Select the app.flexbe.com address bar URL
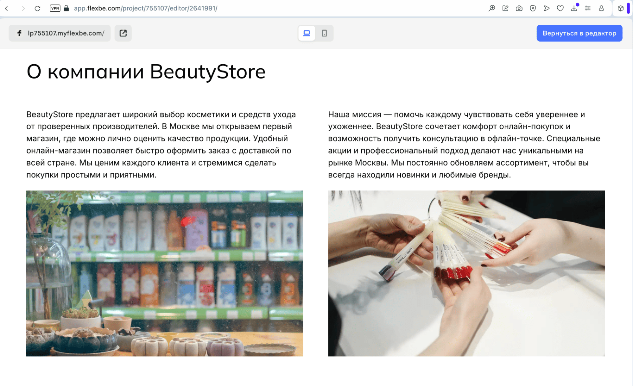 click(146, 8)
